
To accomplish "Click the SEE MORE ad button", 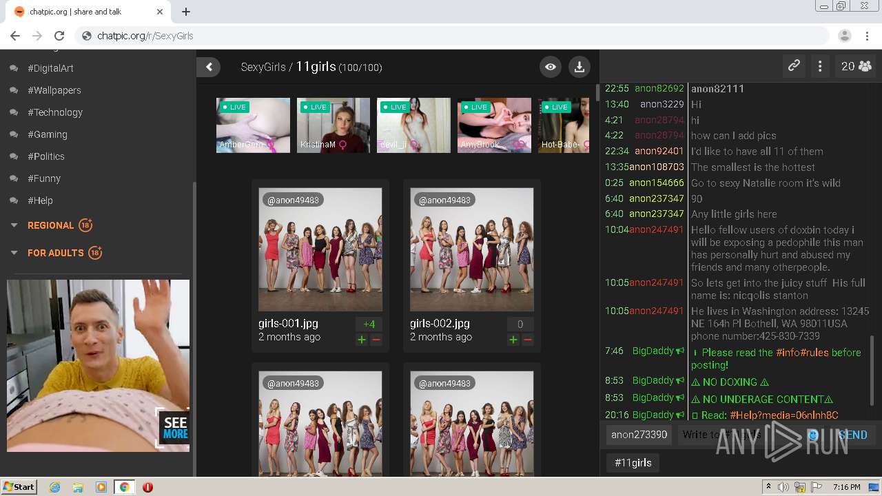I will tap(174, 428).
